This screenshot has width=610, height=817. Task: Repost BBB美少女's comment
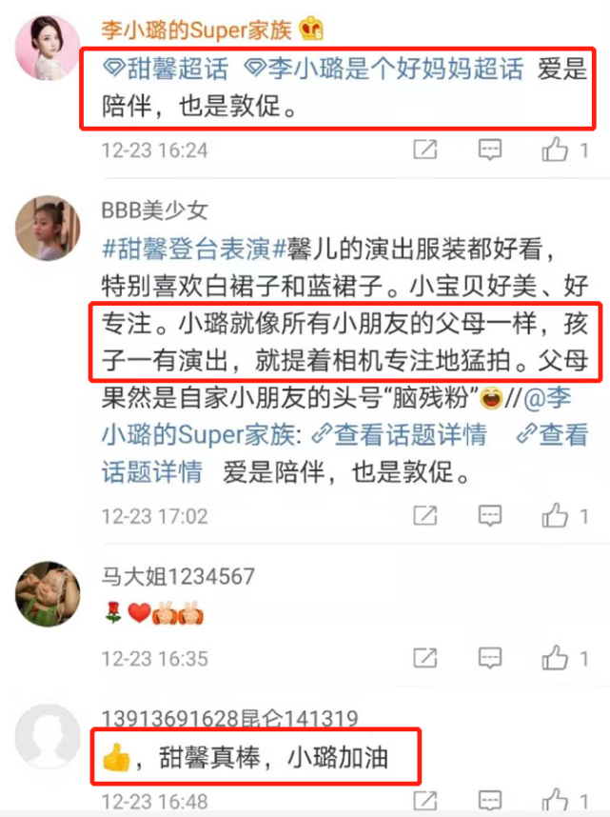point(425,515)
